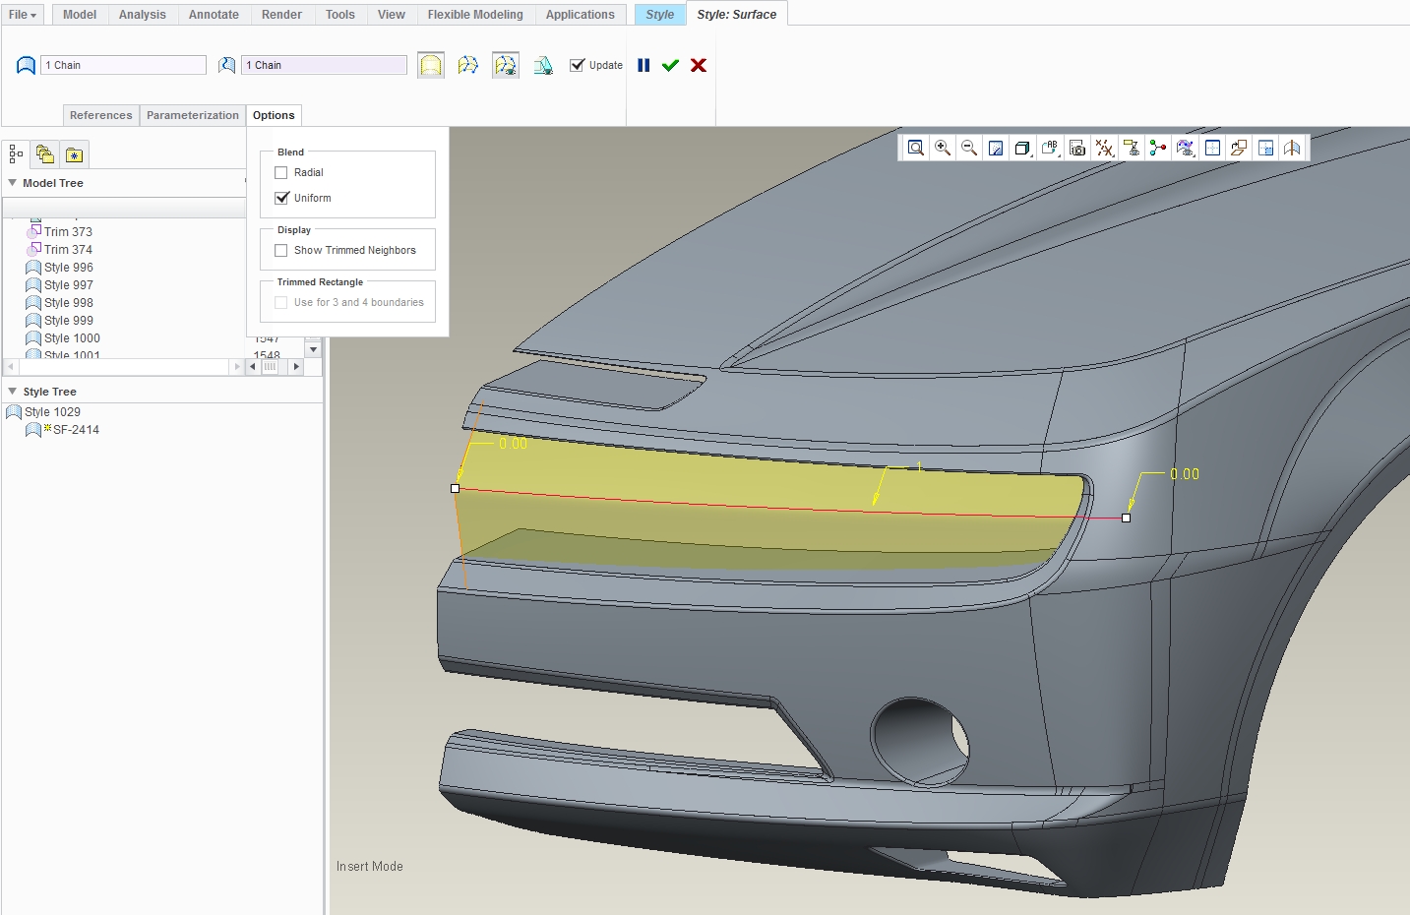
Task: Collapse the Model Tree section
Action: pos(13,183)
